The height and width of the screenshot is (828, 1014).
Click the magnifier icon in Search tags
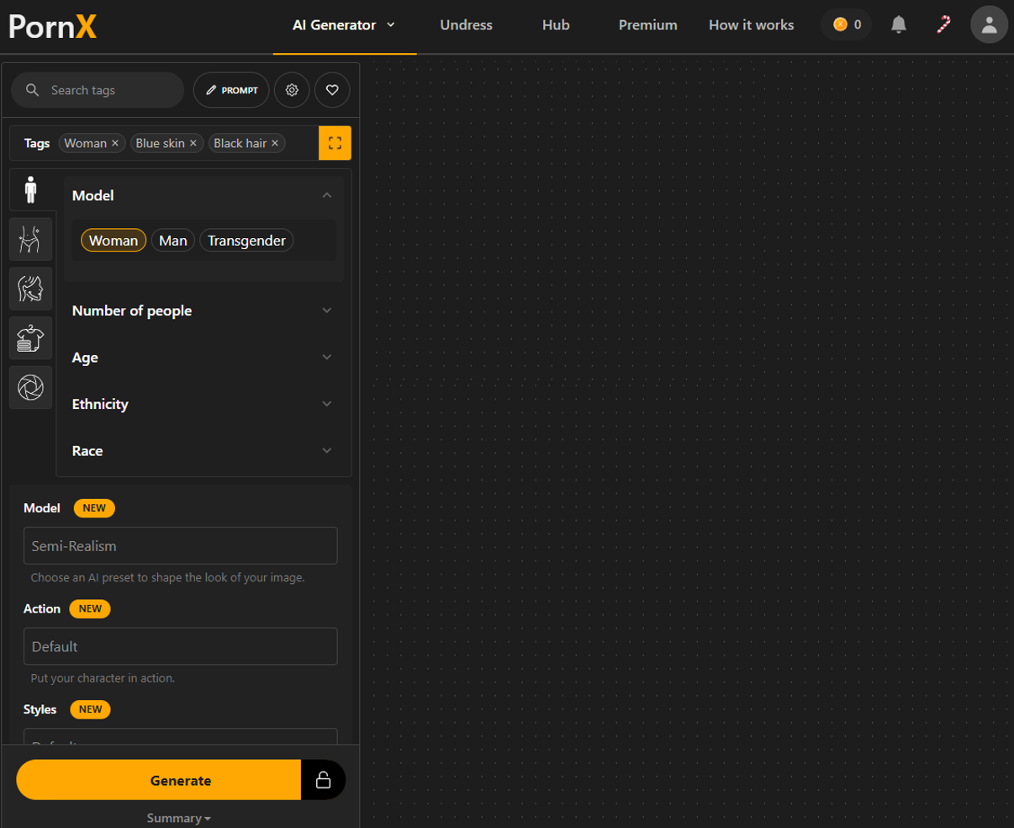click(33, 90)
